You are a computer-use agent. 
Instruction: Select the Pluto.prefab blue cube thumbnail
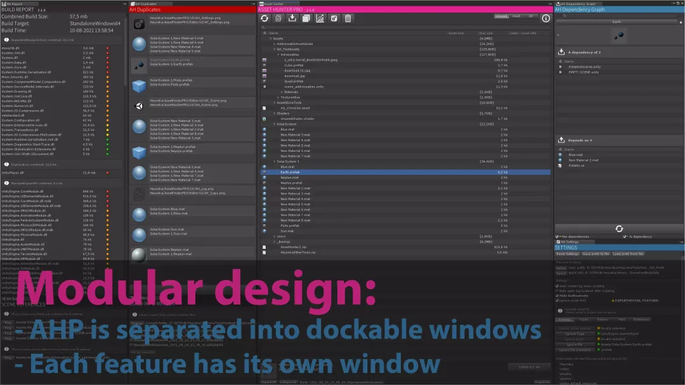[x=139, y=86]
